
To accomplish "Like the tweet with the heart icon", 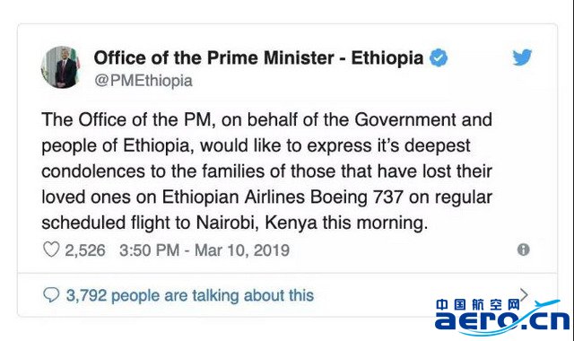I will [51, 249].
